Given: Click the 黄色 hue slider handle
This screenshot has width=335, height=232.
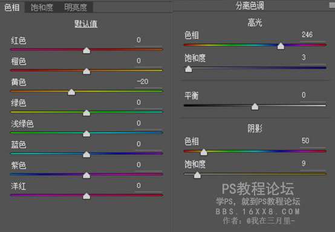Looking at the screenshot, I should coord(71,92).
